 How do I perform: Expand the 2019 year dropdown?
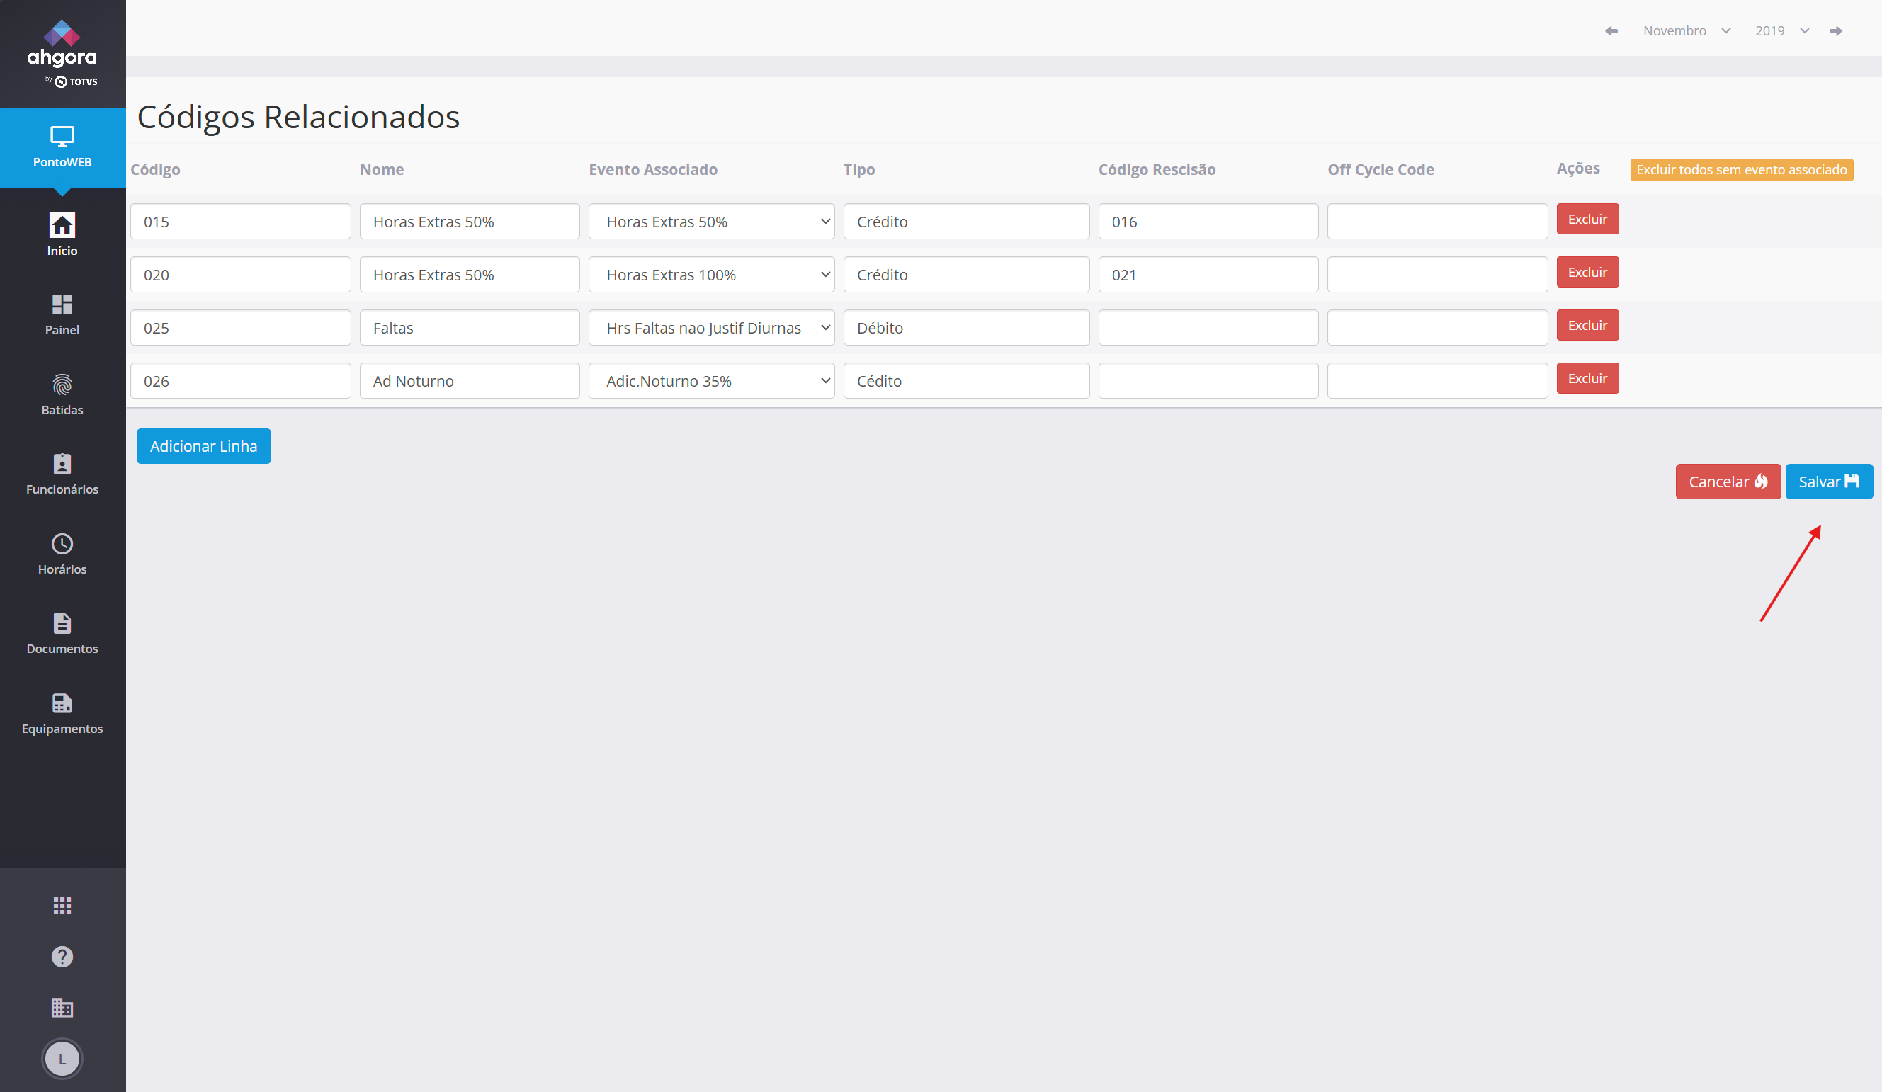click(1781, 30)
